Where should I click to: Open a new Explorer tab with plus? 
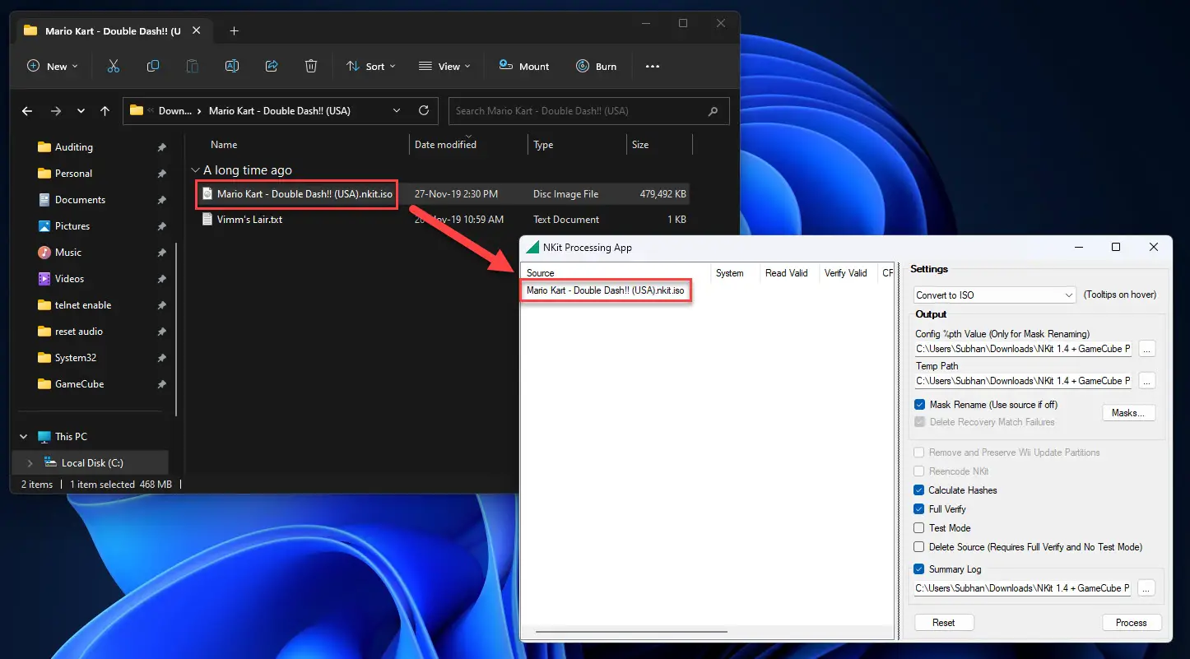(234, 30)
